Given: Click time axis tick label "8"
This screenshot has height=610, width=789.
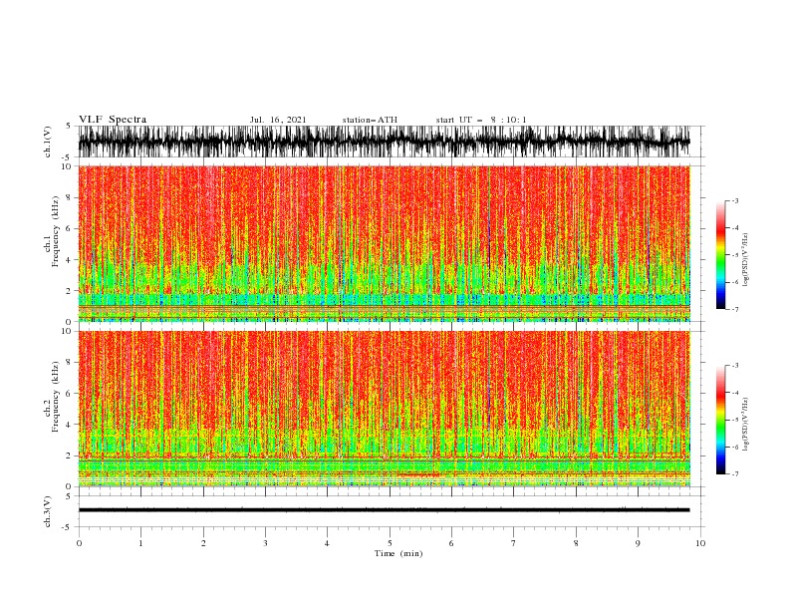Looking at the screenshot, I should [x=576, y=543].
